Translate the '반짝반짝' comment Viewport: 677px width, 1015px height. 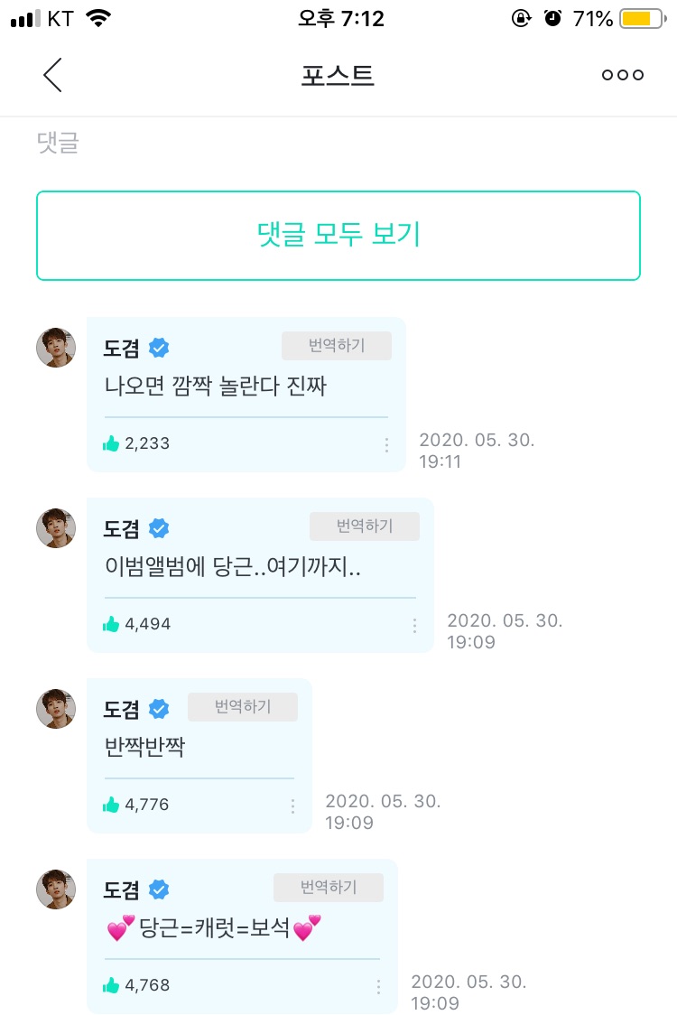pos(242,707)
